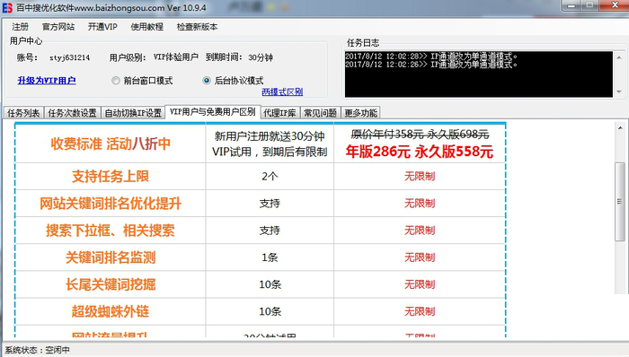Screen dimensions: 629x357
Task: Click the comparison table scrollbar thumb
Action: 620,202
